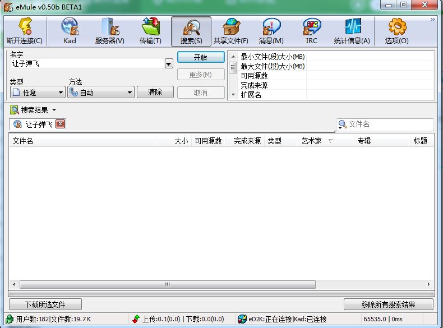Close the 让子弹飞 search tab
443x328 pixels.
tap(60, 124)
